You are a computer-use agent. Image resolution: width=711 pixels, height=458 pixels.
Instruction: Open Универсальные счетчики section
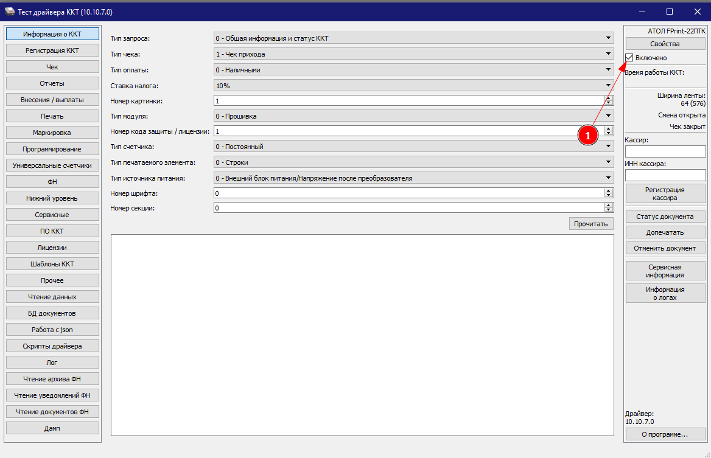pos(52,165)
